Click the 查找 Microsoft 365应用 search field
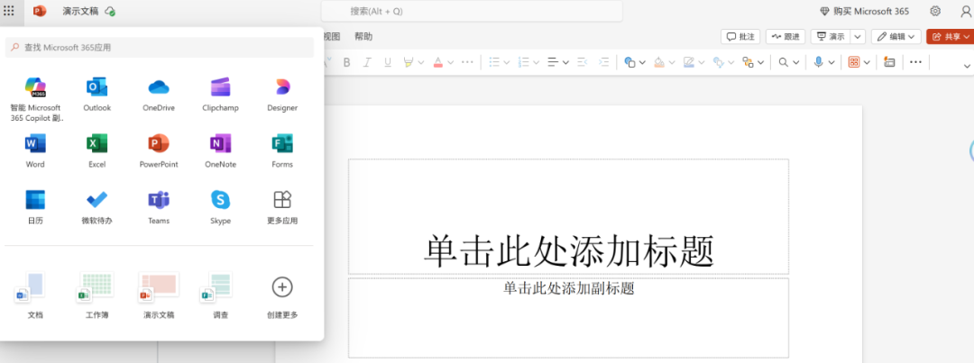 162,47
